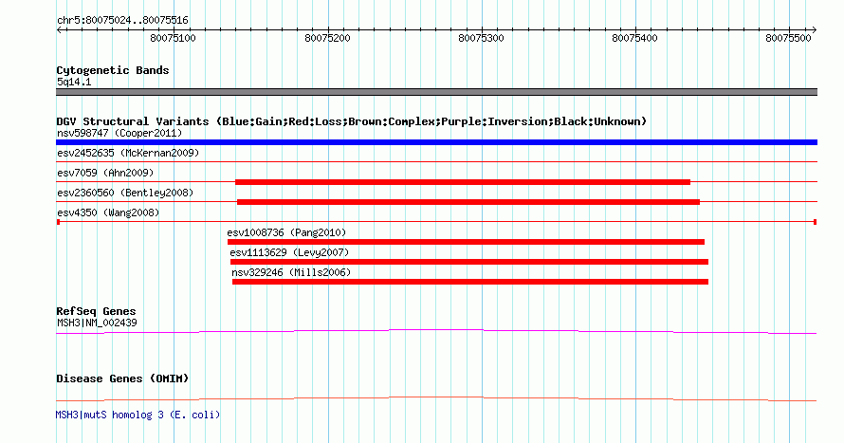844x443 pixels.
Task: Select the red esv1113629 loss bar
Action: [469, 262]
